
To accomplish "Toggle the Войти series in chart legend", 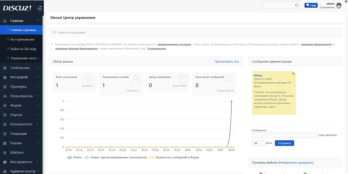I will (x=74, y=158).
